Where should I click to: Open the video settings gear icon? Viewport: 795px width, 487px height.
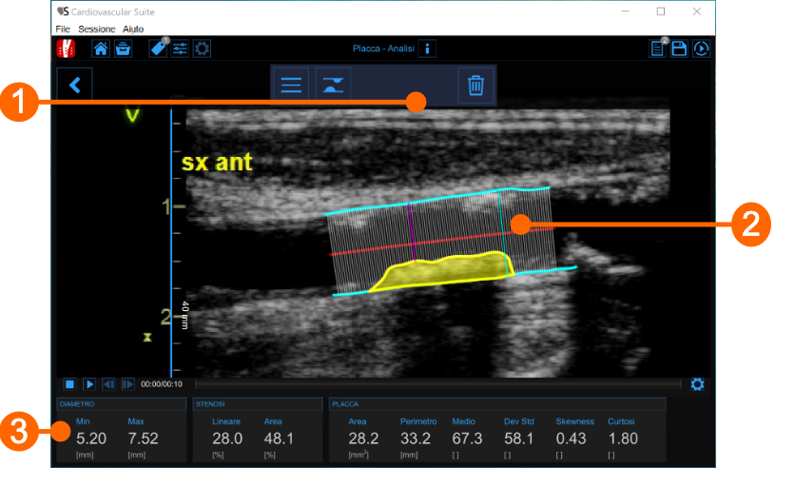click(x=697, y=384)
